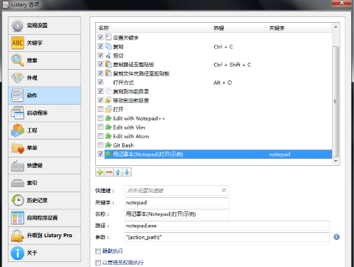Open the 搜索 search section

[45, 61]
